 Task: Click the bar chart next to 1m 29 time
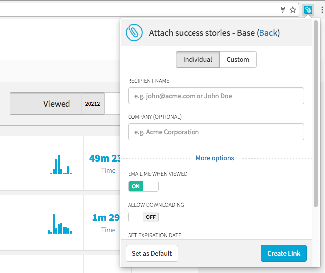point(60,224)
